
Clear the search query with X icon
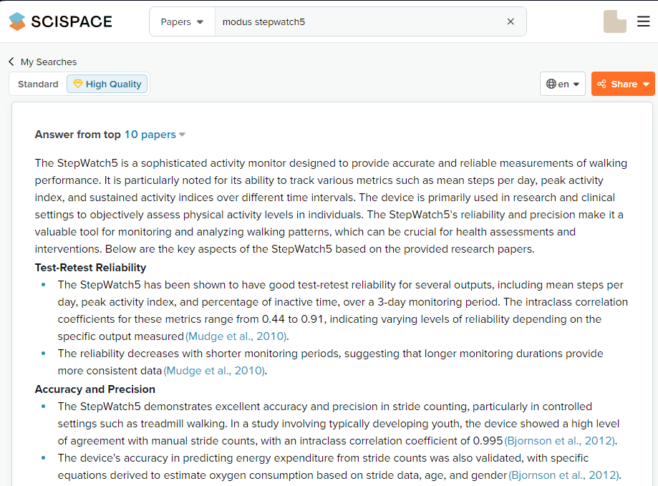[511, 21]
